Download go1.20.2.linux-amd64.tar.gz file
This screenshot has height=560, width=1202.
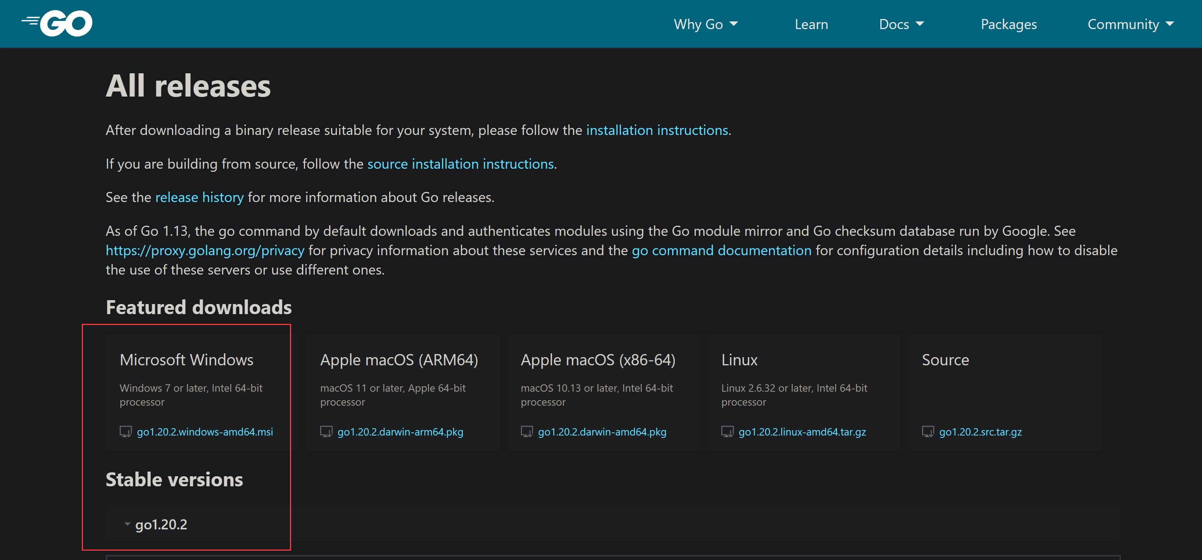point(802,432)
